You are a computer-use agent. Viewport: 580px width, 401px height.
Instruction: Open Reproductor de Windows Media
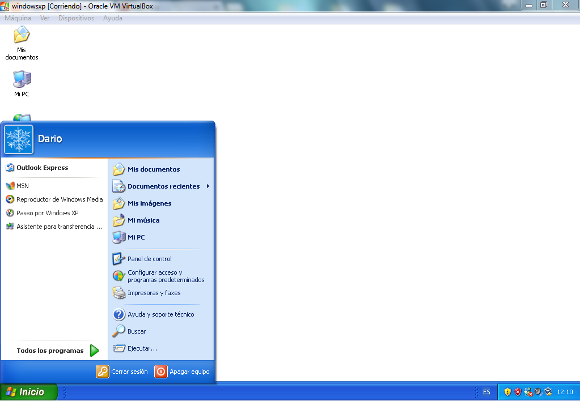(x=54, y=199)
